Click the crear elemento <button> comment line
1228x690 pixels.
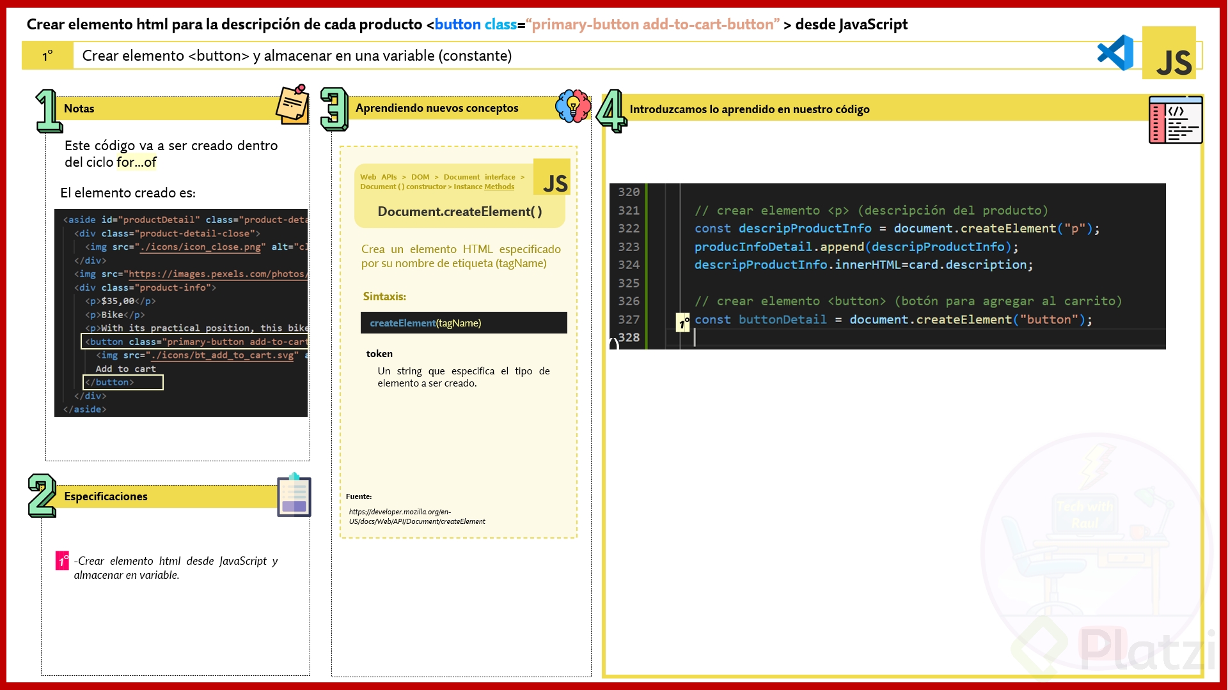pyautogui.click(x=908, y=301)
